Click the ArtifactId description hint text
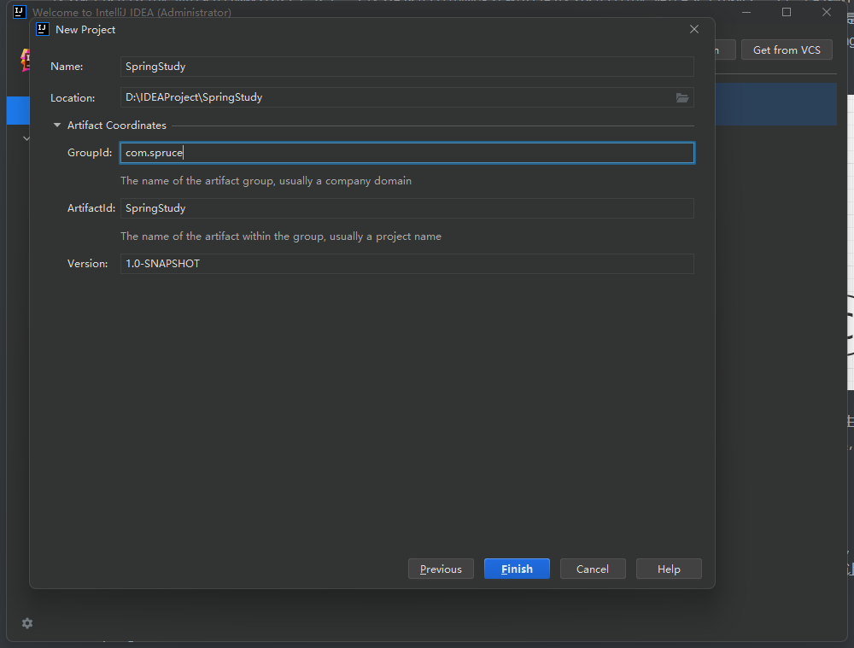The height and width of the screenshot is (648, 854). tap(280, 236)
